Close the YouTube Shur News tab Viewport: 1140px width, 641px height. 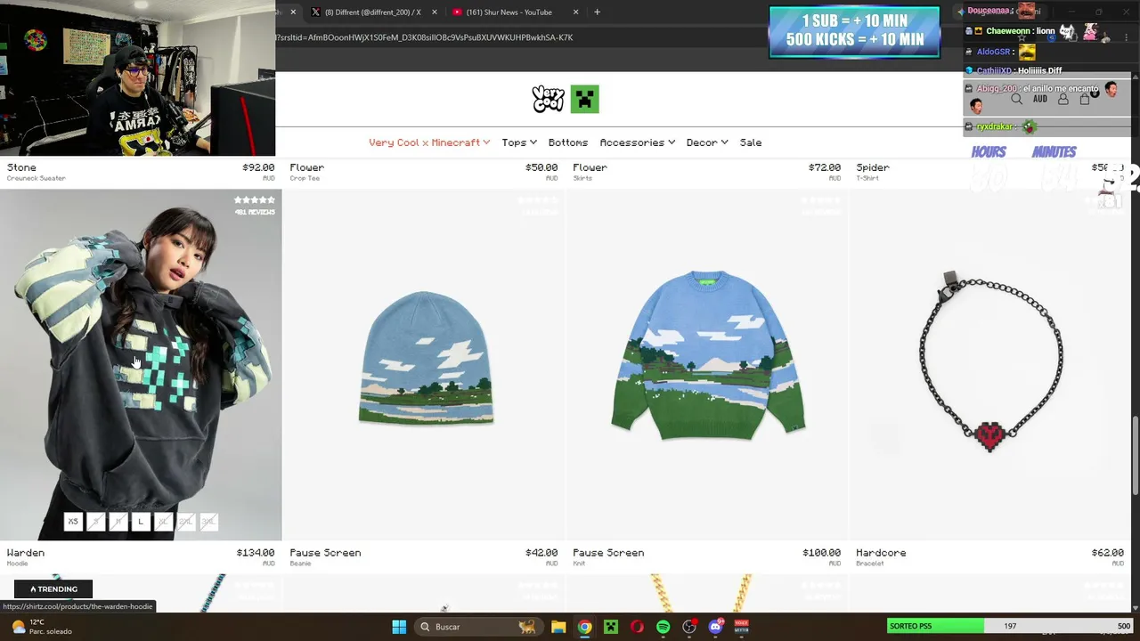click(575, 12)
